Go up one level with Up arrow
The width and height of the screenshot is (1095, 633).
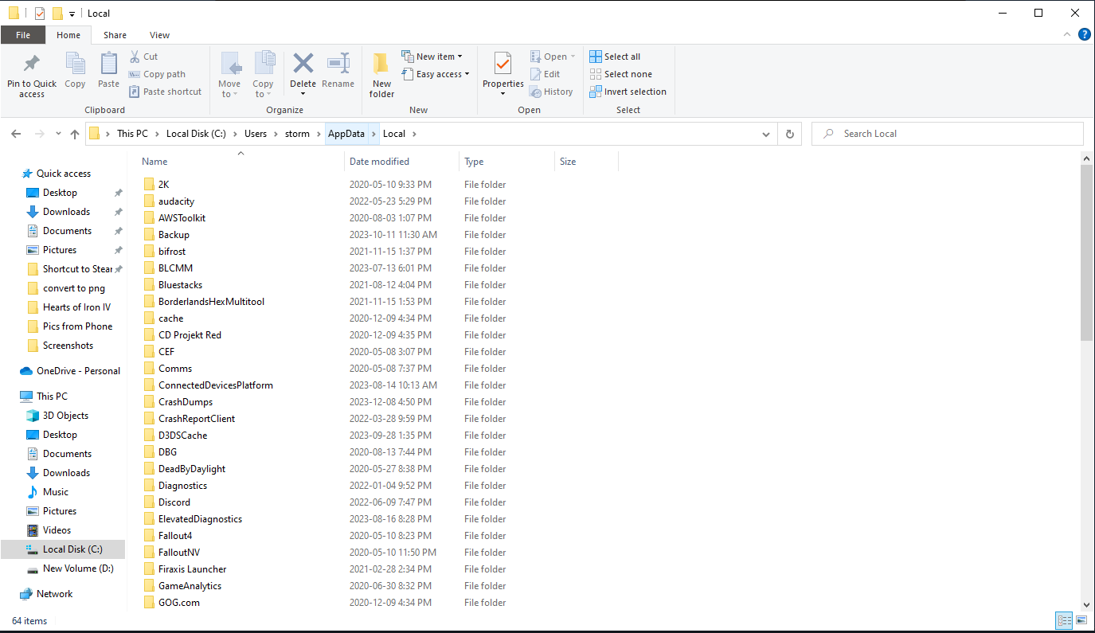(75, 134)
